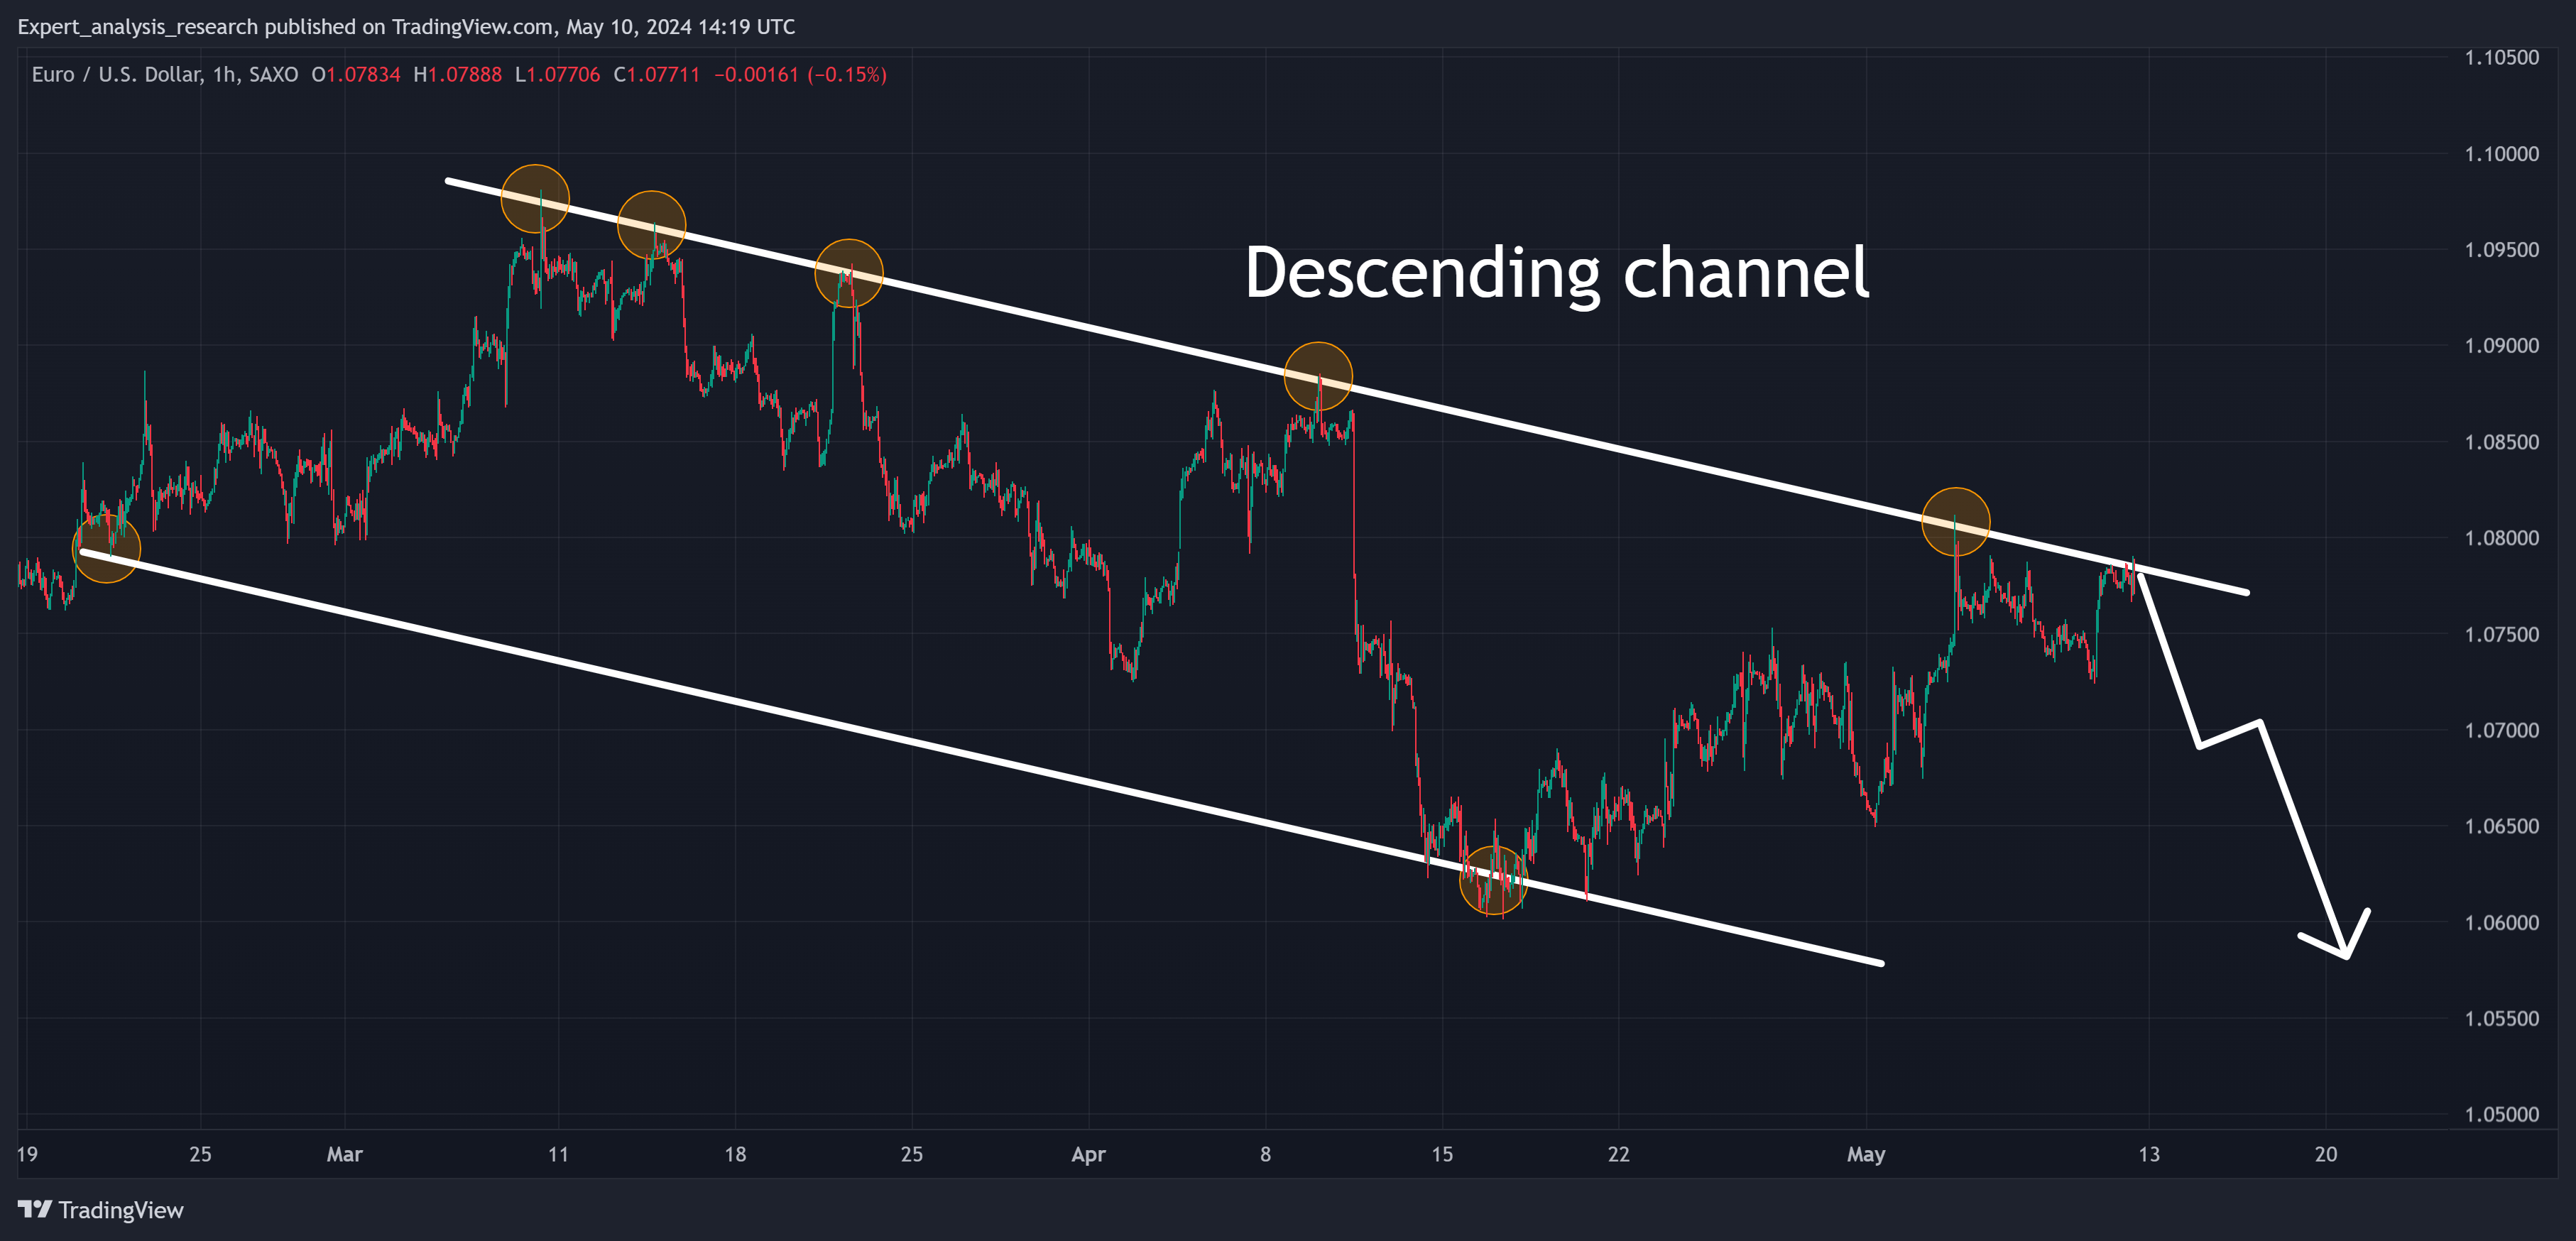This screenshot has width=2576, height=1241.
Task: Click the orange circle at lower trendline start
Action: [x=107, y=548]
